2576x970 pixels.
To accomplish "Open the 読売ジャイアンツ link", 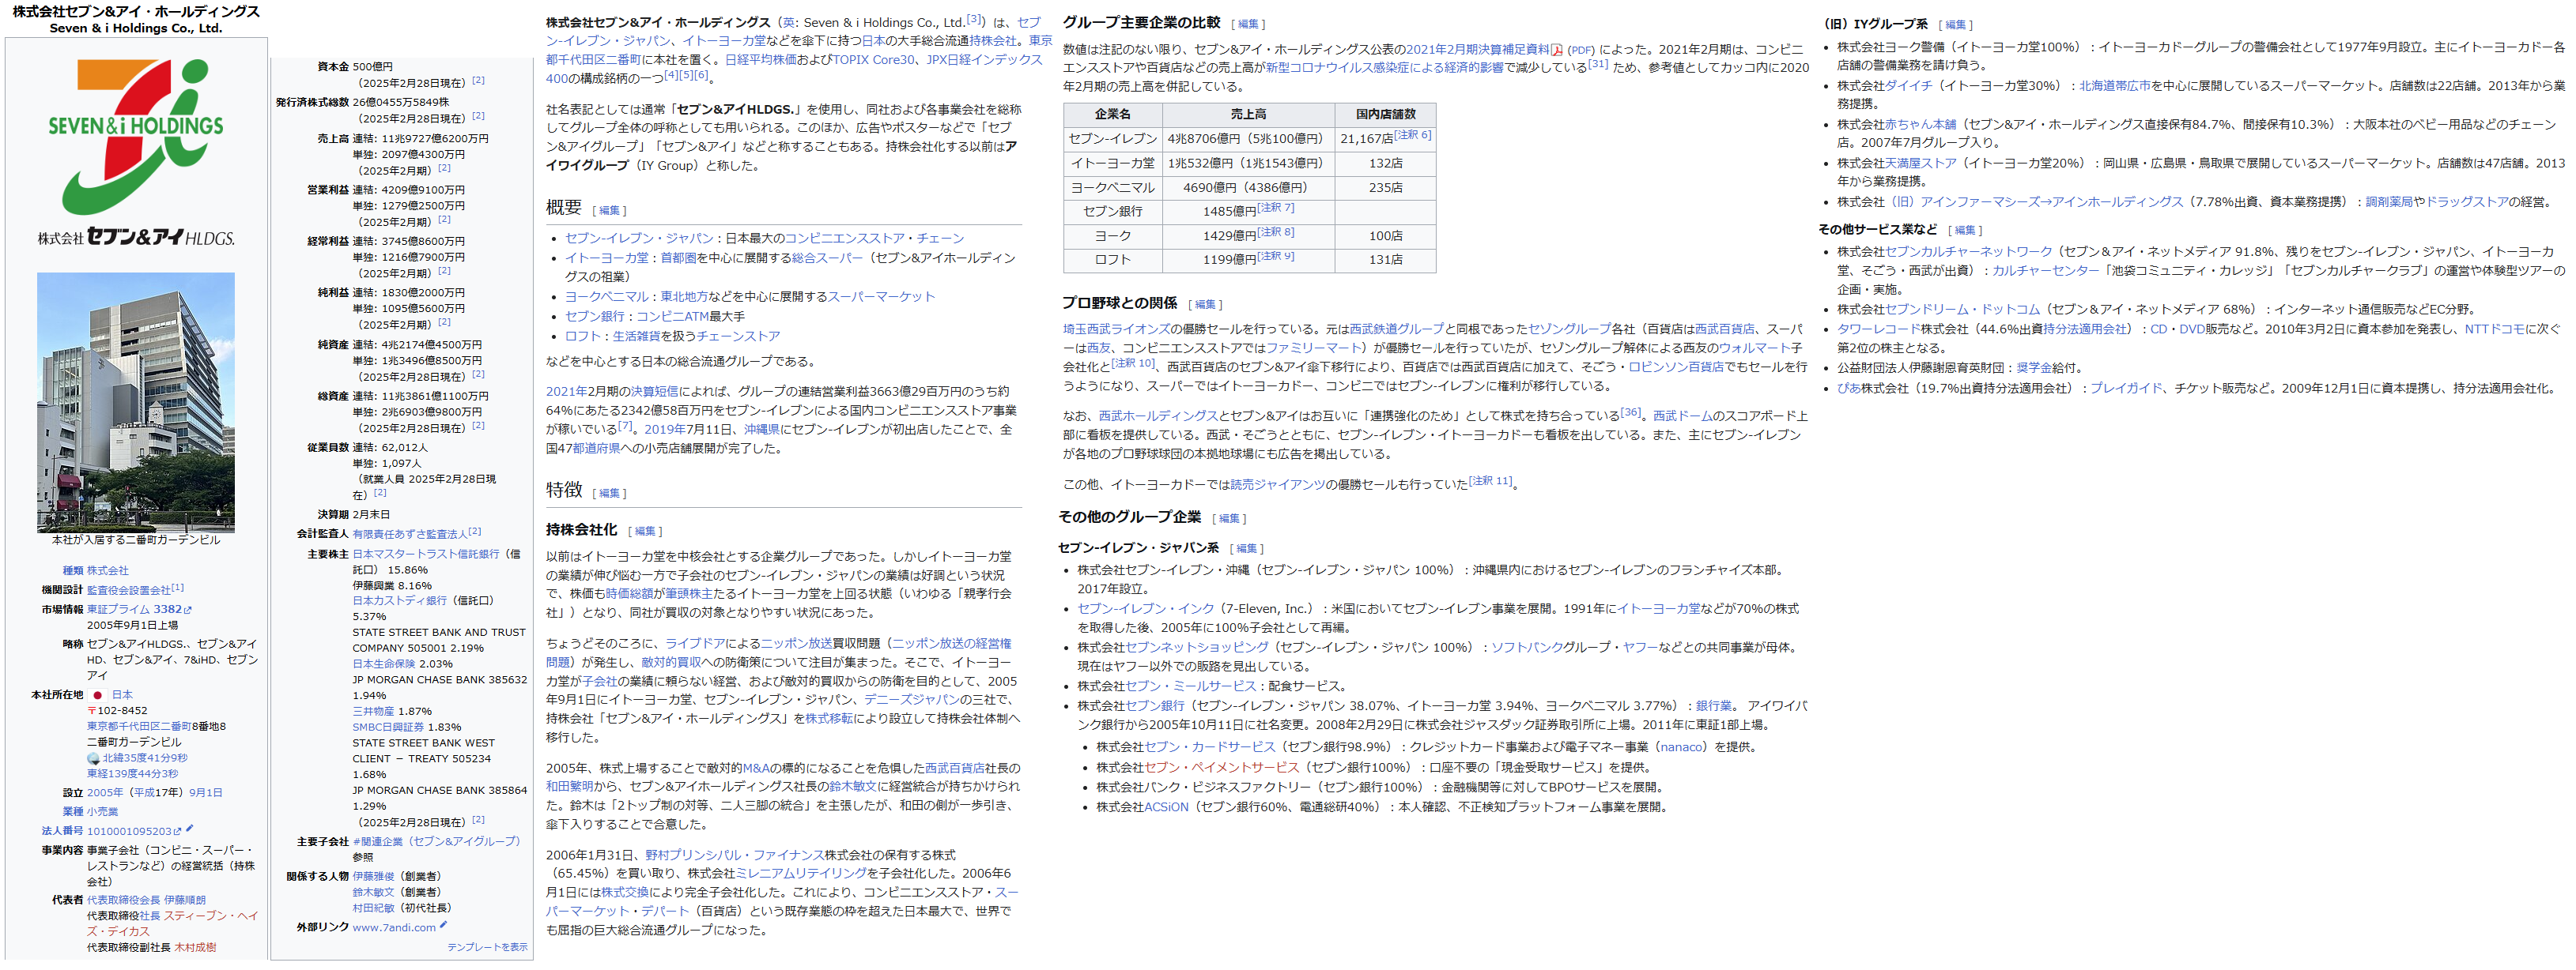I will (1278, 486).
